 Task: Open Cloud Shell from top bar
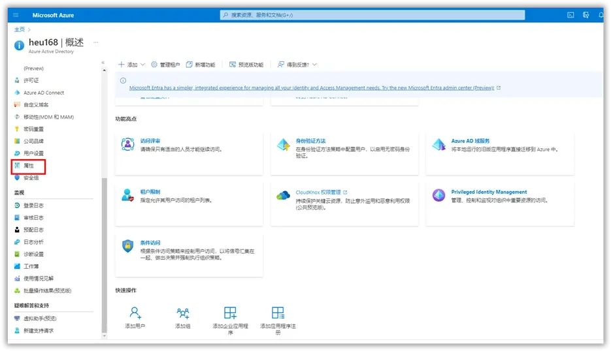(570, 15)
